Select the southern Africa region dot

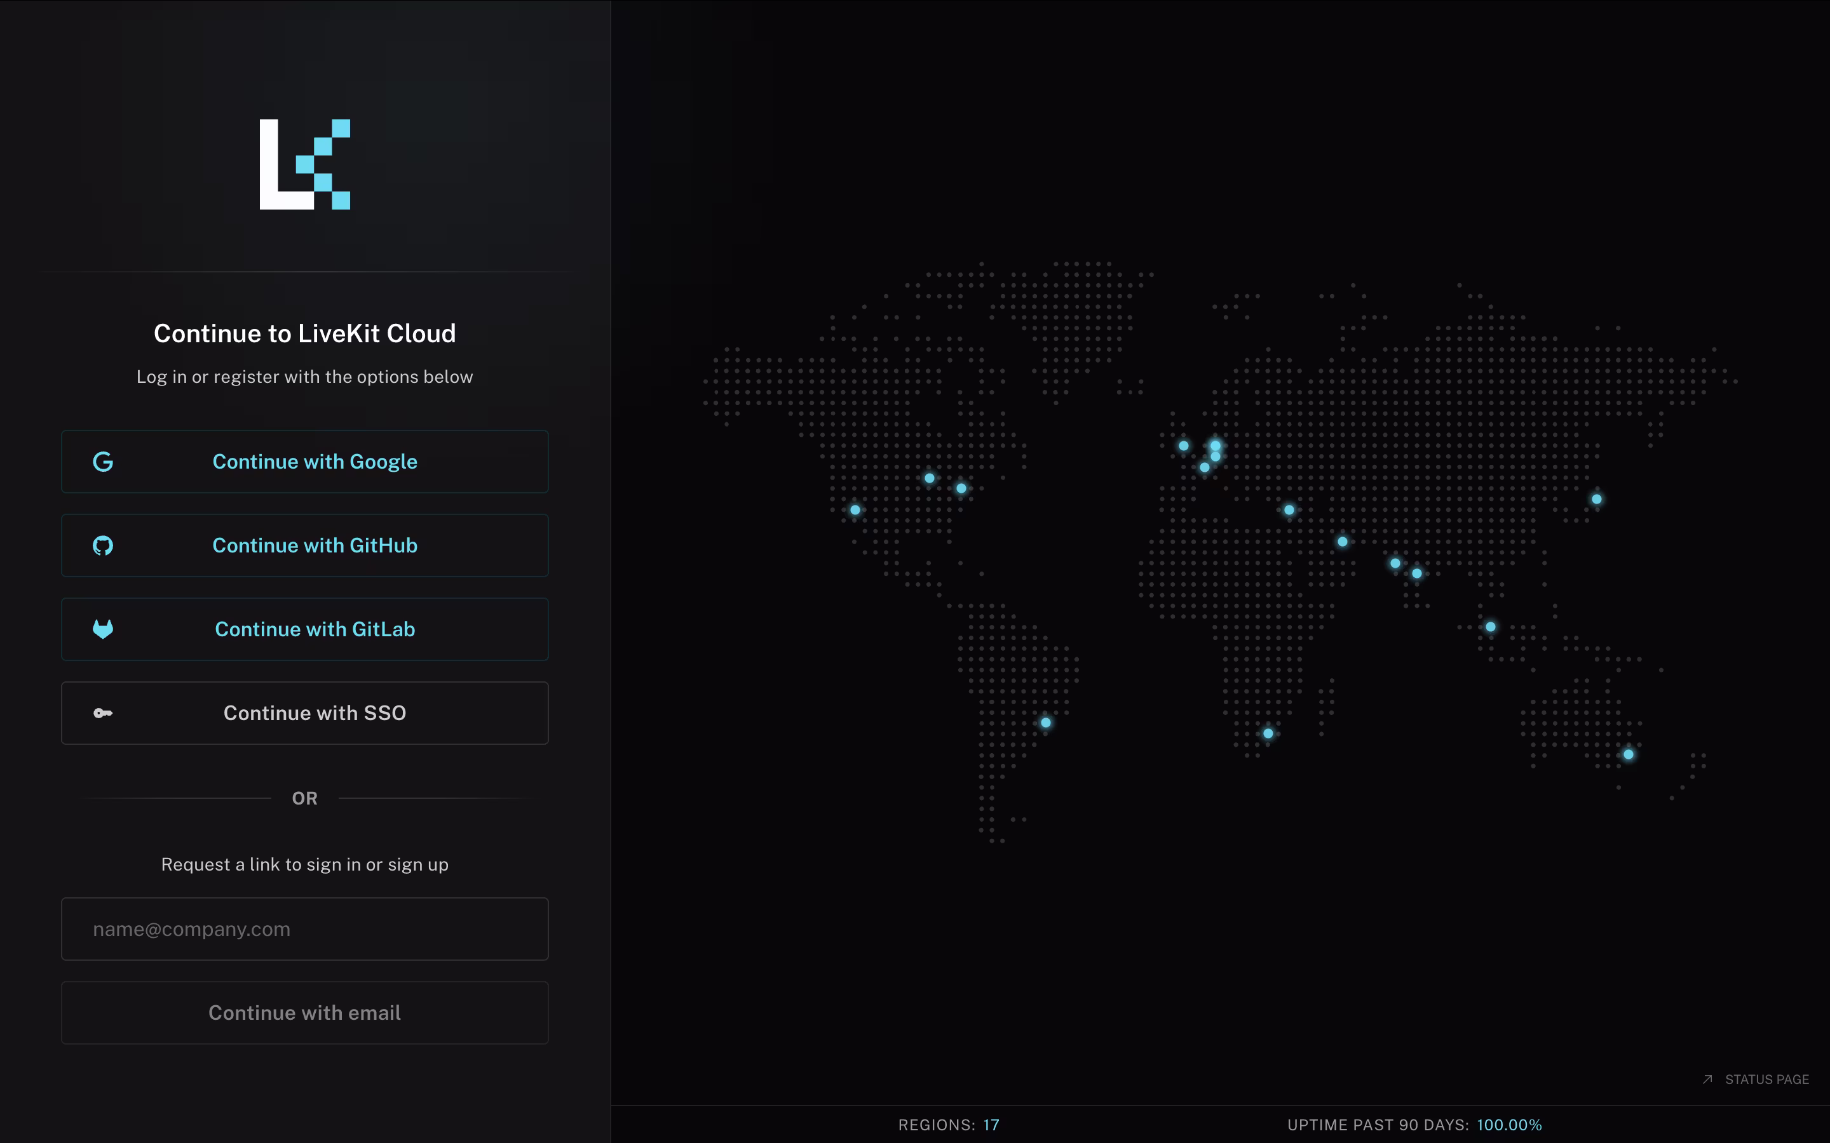pyautogui.click(x=1268, y=733)
